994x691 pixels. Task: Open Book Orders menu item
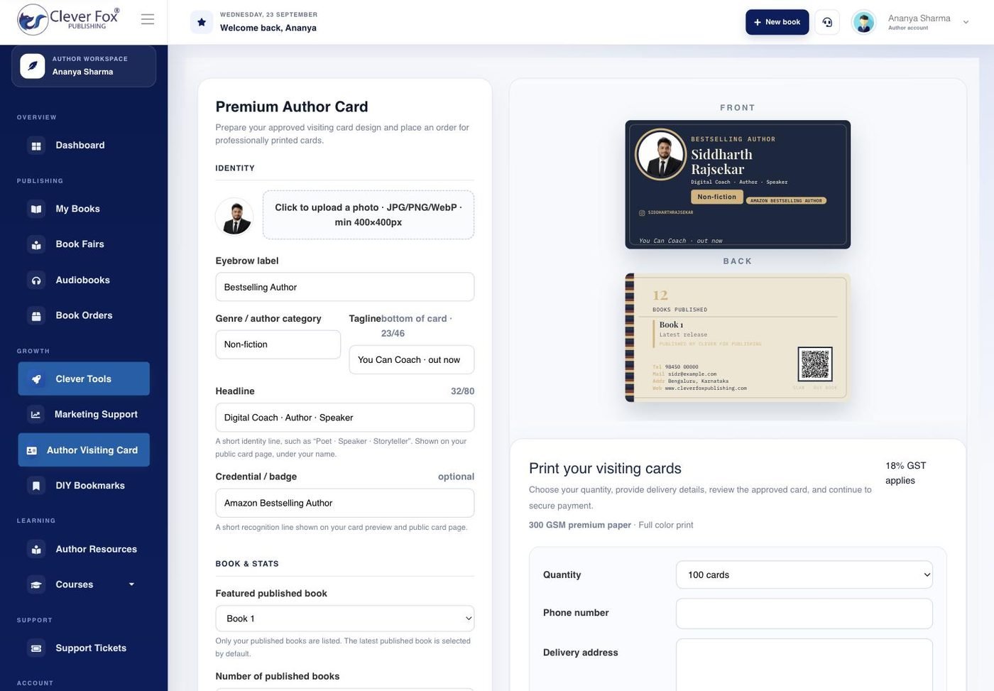tap(84, 315)
